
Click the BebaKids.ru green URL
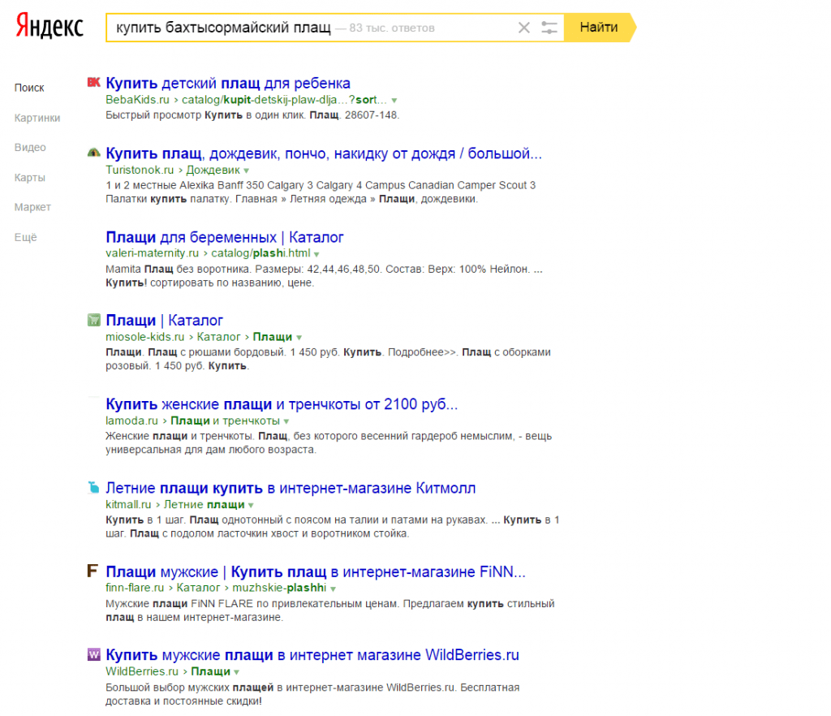137,100
